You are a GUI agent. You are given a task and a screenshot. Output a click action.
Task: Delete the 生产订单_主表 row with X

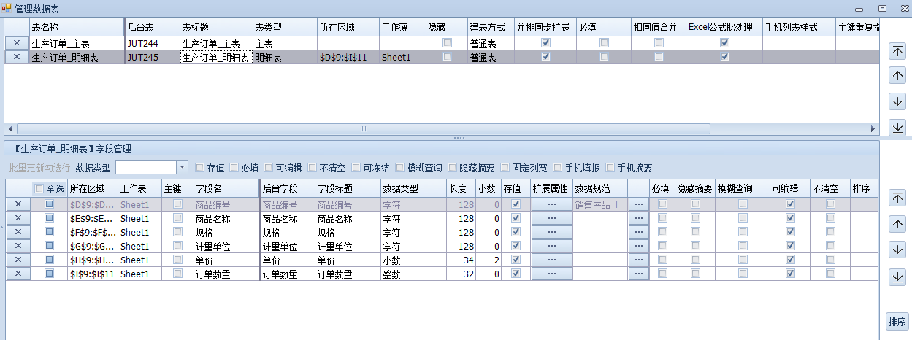point(17,43)
